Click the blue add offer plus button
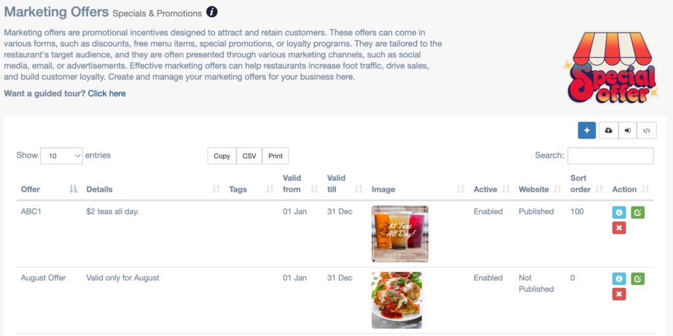 click(x=587, y=131)
